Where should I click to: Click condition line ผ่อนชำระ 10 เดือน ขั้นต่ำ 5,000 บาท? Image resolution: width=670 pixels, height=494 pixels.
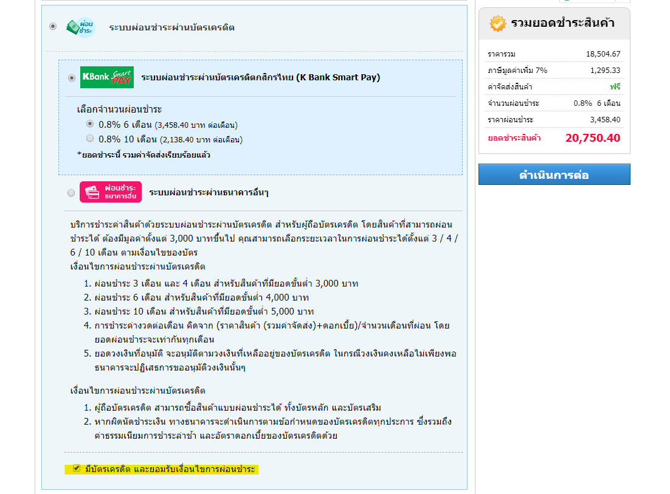click(204, 312)
